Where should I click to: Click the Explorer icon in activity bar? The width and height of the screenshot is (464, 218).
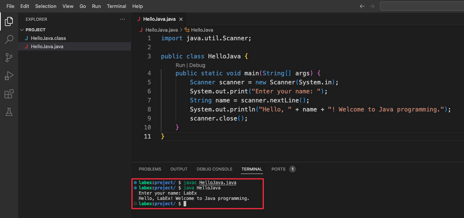9,21
